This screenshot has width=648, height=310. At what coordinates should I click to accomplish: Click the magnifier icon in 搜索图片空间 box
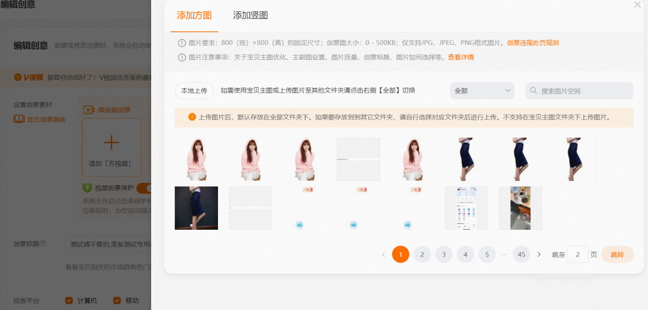pyautogui.click(x=534, y=91)
